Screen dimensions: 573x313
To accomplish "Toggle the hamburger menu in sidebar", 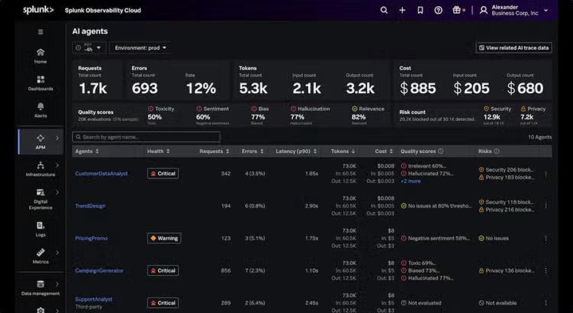I will (x=40, y=31).
